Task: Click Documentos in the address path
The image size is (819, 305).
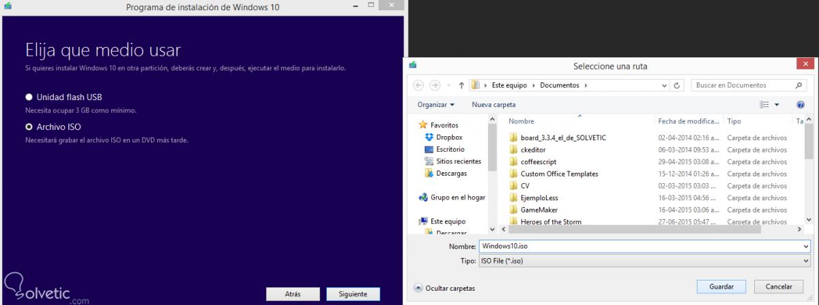Action: [x=560, y=86]
